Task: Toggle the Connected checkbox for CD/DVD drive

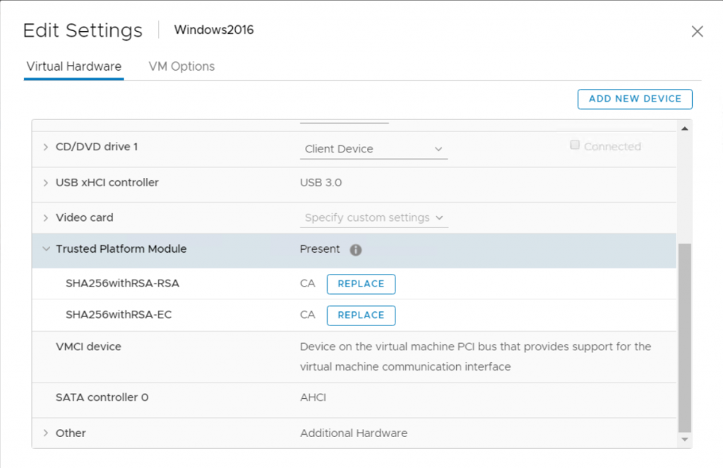Action: (x=575, y=145)
